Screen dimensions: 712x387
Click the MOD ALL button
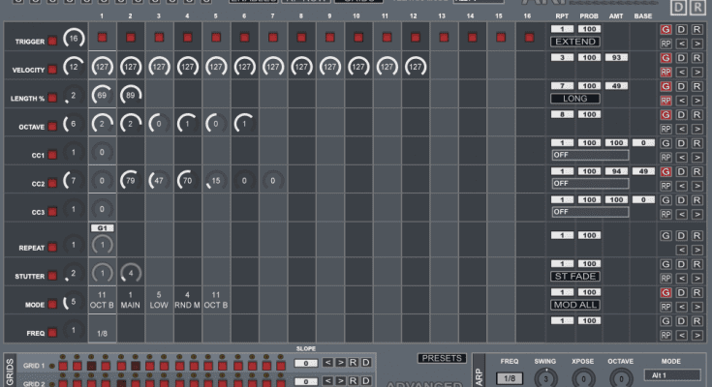pyautogui.click(x=574, y=304)
